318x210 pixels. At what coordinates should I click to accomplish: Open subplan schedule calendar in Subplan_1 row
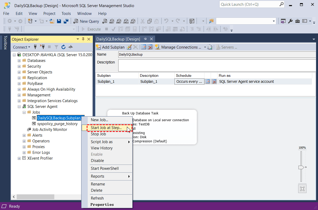[207, 81]
